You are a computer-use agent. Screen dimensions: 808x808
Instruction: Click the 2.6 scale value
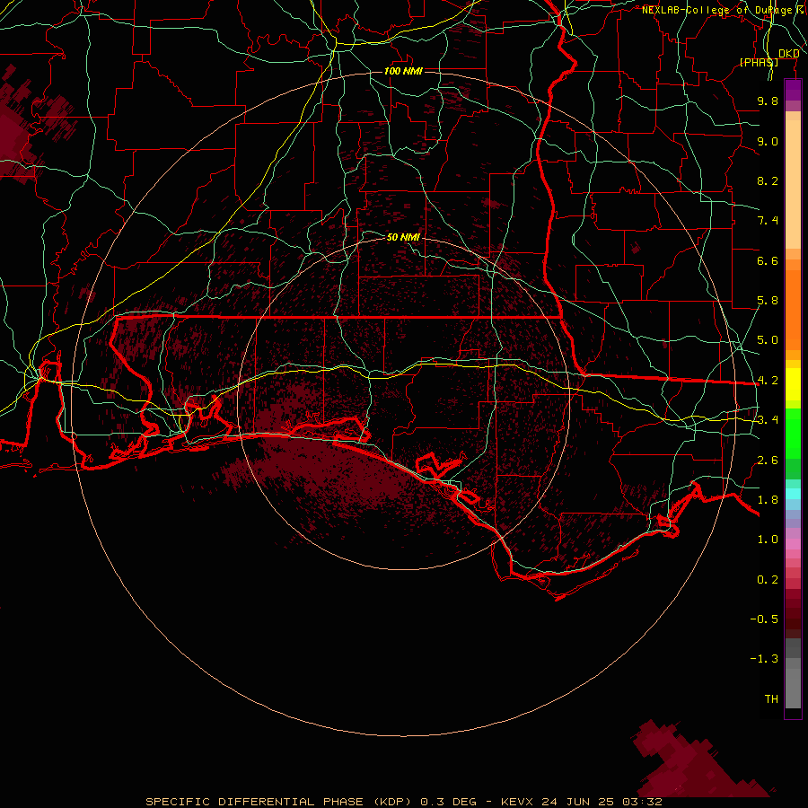point(768,461)
